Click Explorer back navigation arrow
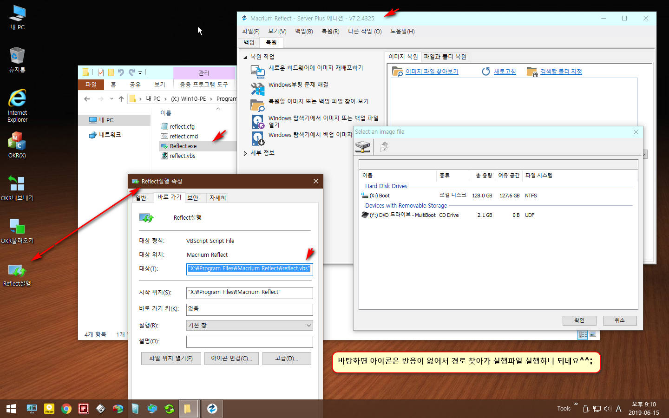The image size is (669, 418). point(87,98)
